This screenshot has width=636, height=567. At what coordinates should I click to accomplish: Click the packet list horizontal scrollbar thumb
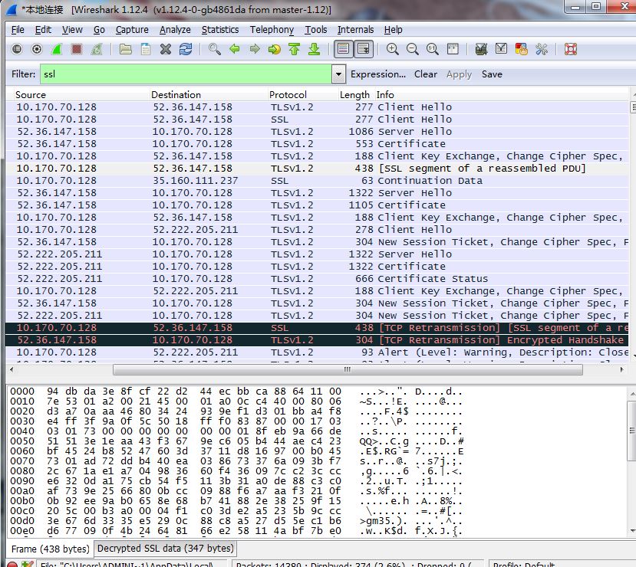[348, 369]
